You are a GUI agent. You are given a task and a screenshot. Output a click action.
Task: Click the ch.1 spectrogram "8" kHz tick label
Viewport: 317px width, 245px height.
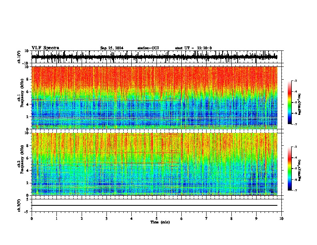[x=28, y=79]
